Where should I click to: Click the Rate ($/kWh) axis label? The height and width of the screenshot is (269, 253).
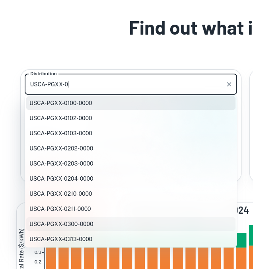21,249
